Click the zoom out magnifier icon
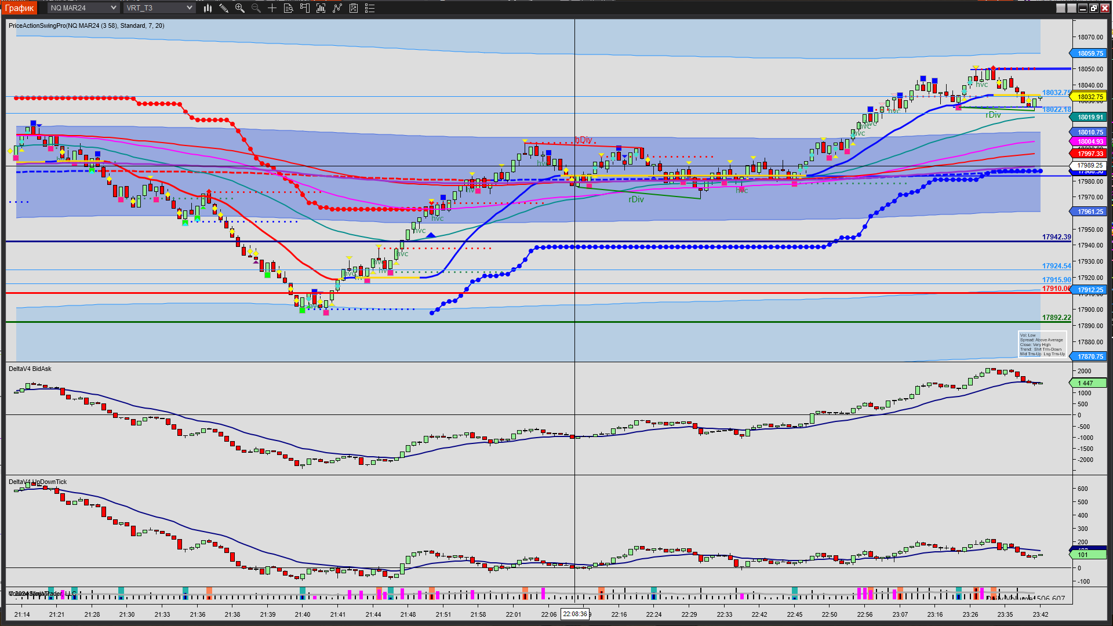The image size is (1113, 626). click(256, 8)
